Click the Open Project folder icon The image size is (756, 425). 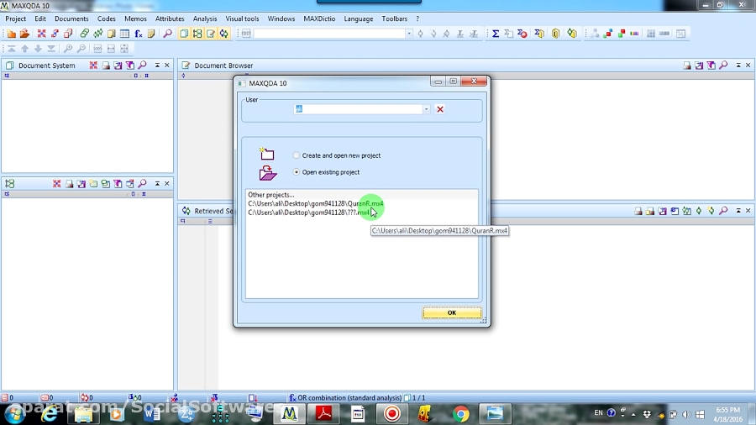[24, 34]
